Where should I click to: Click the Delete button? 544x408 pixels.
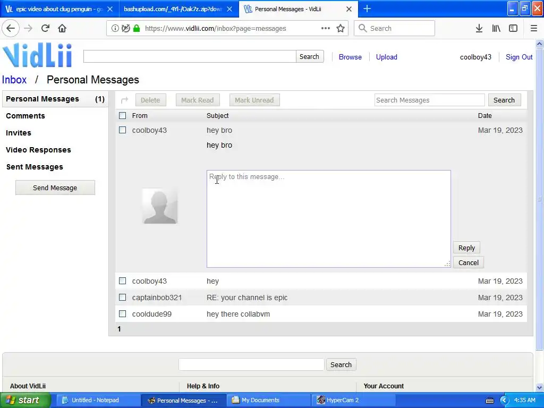(150, 100)
